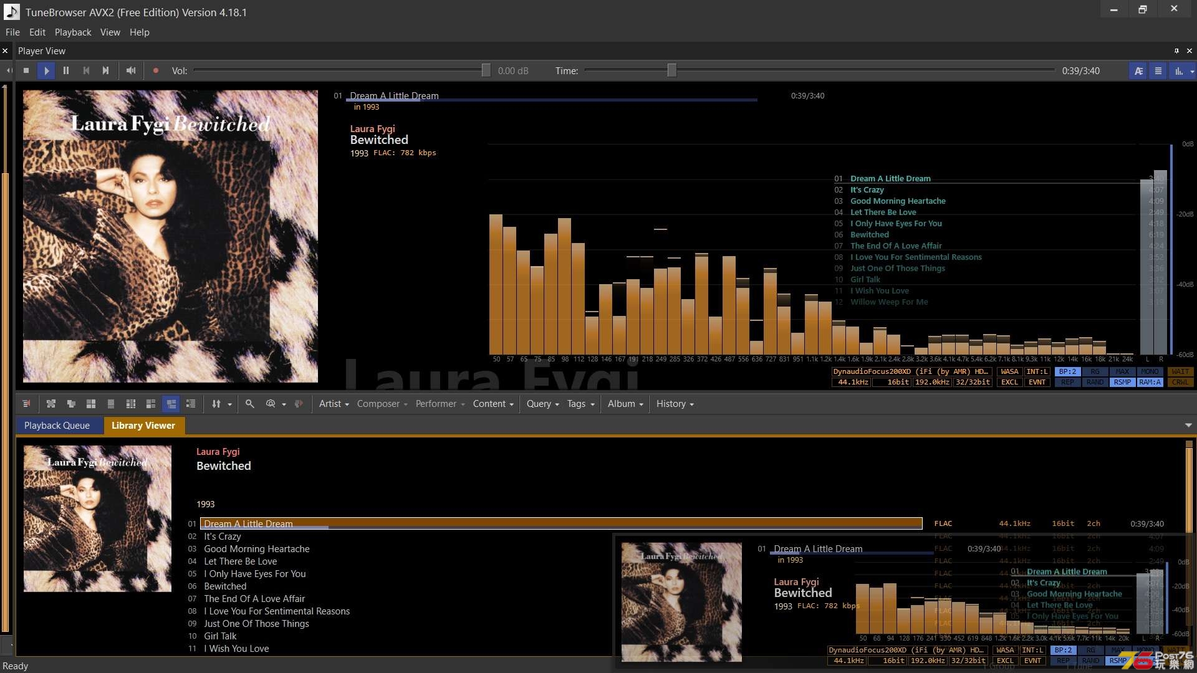Toggle the BP:2 indicator
Screen dimensions: 1197x673
(x=1067, y=371)
